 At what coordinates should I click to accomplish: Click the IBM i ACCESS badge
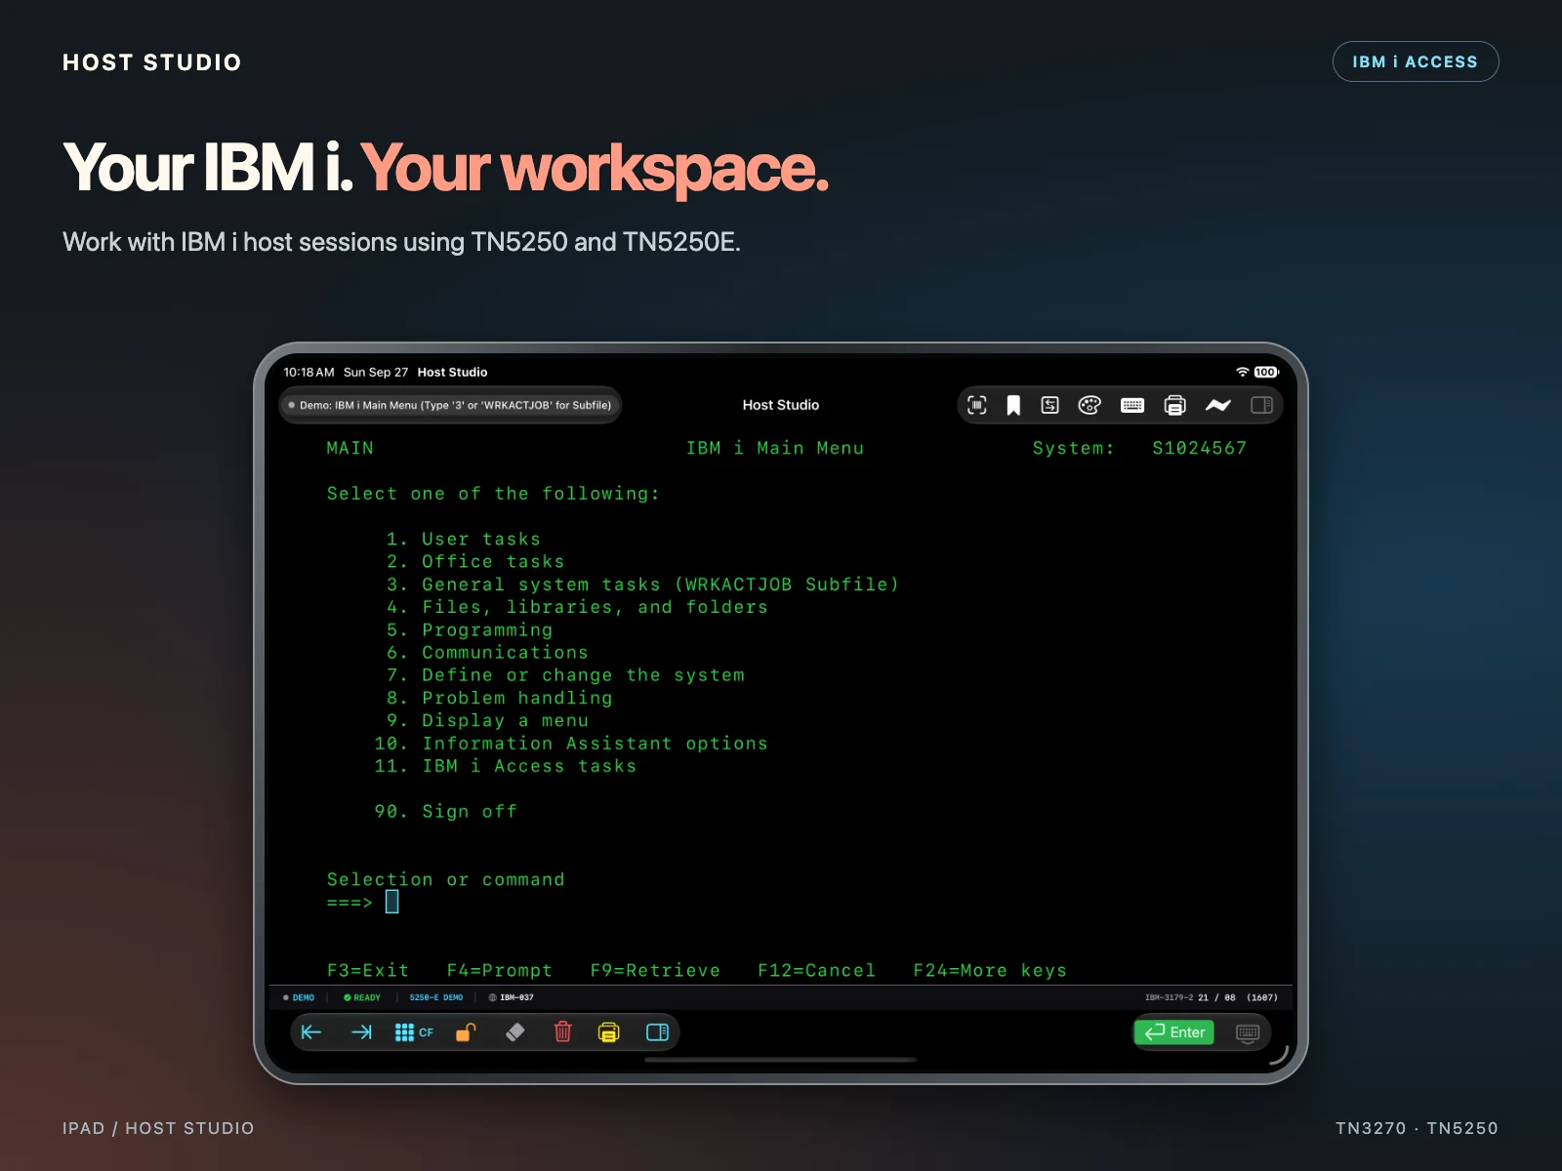tap(1416, 61)
